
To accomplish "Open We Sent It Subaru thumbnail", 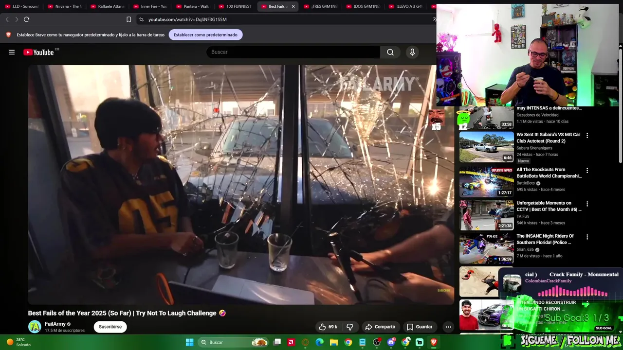I will [x=486, y=147].
